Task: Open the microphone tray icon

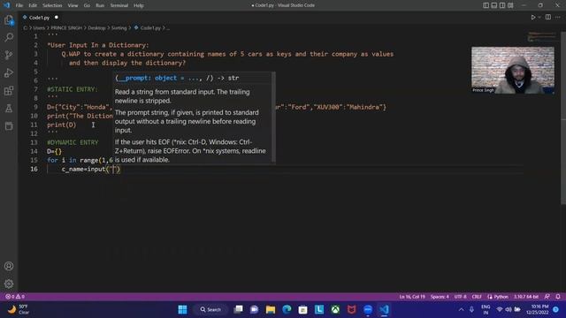Action: (471, 309)
